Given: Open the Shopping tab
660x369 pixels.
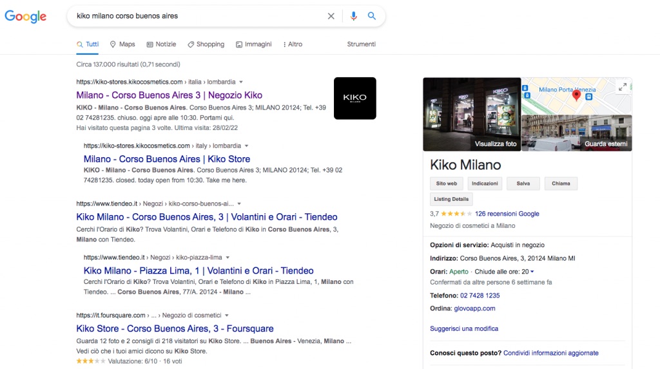Looking at the screenshot, I should [206, 44].
